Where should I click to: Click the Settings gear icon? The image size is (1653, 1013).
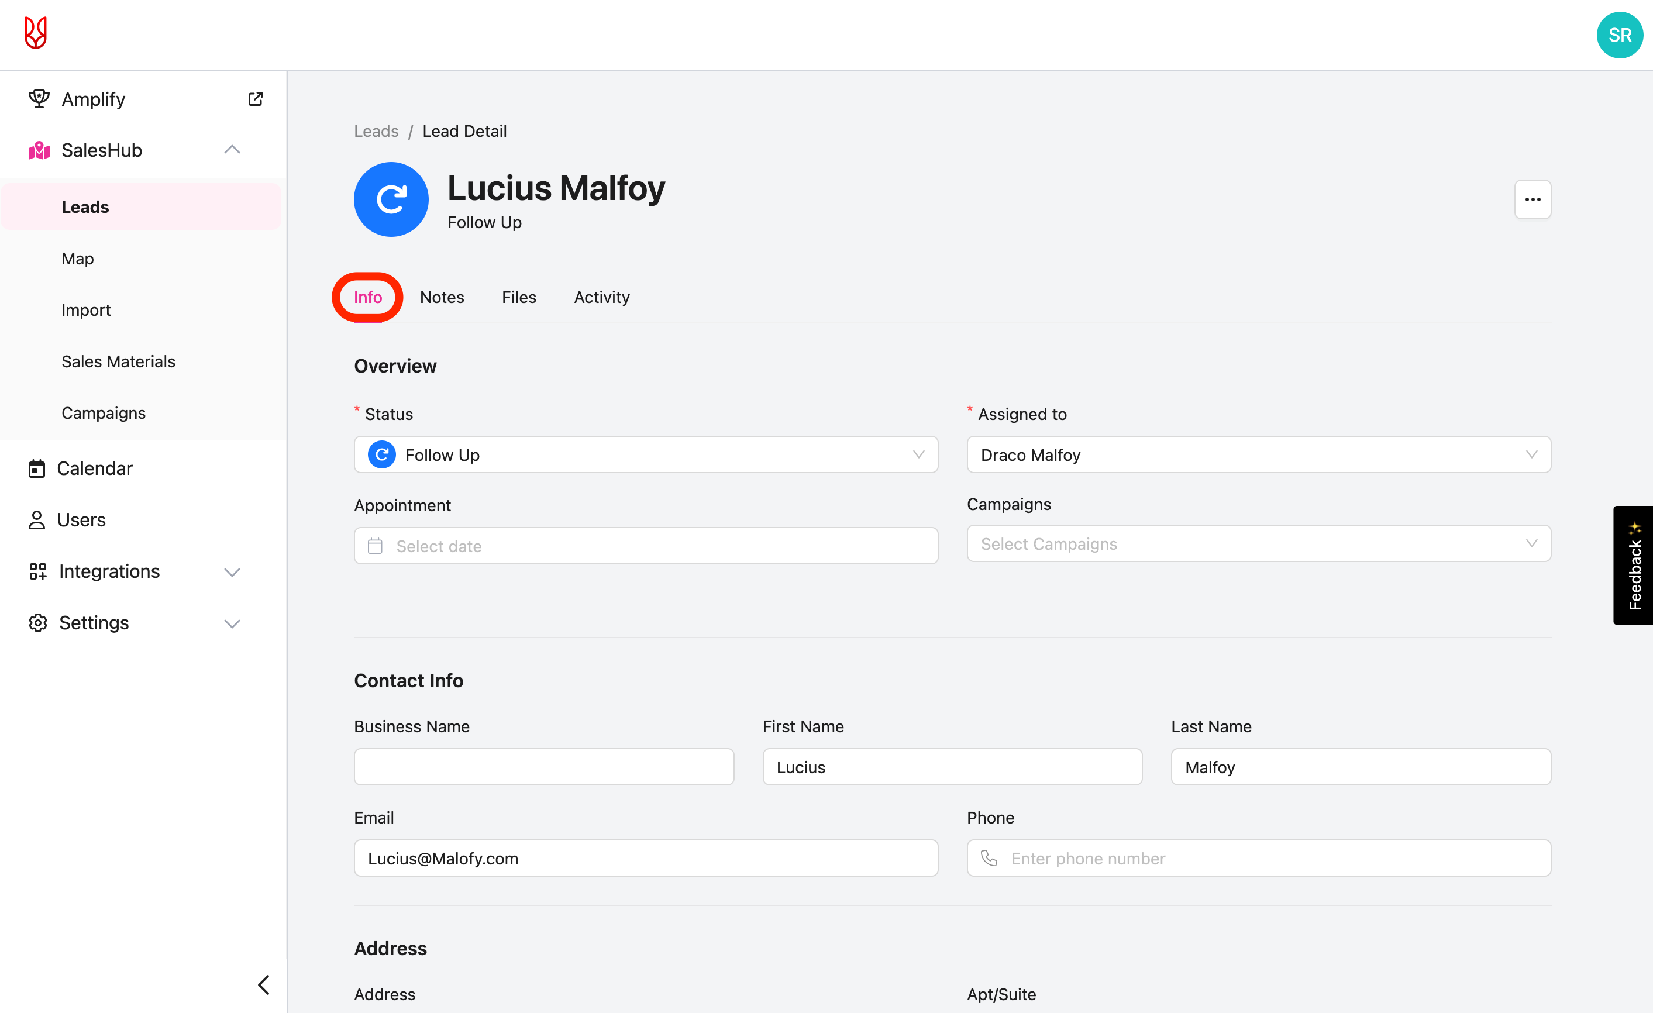tap(38, 622)
